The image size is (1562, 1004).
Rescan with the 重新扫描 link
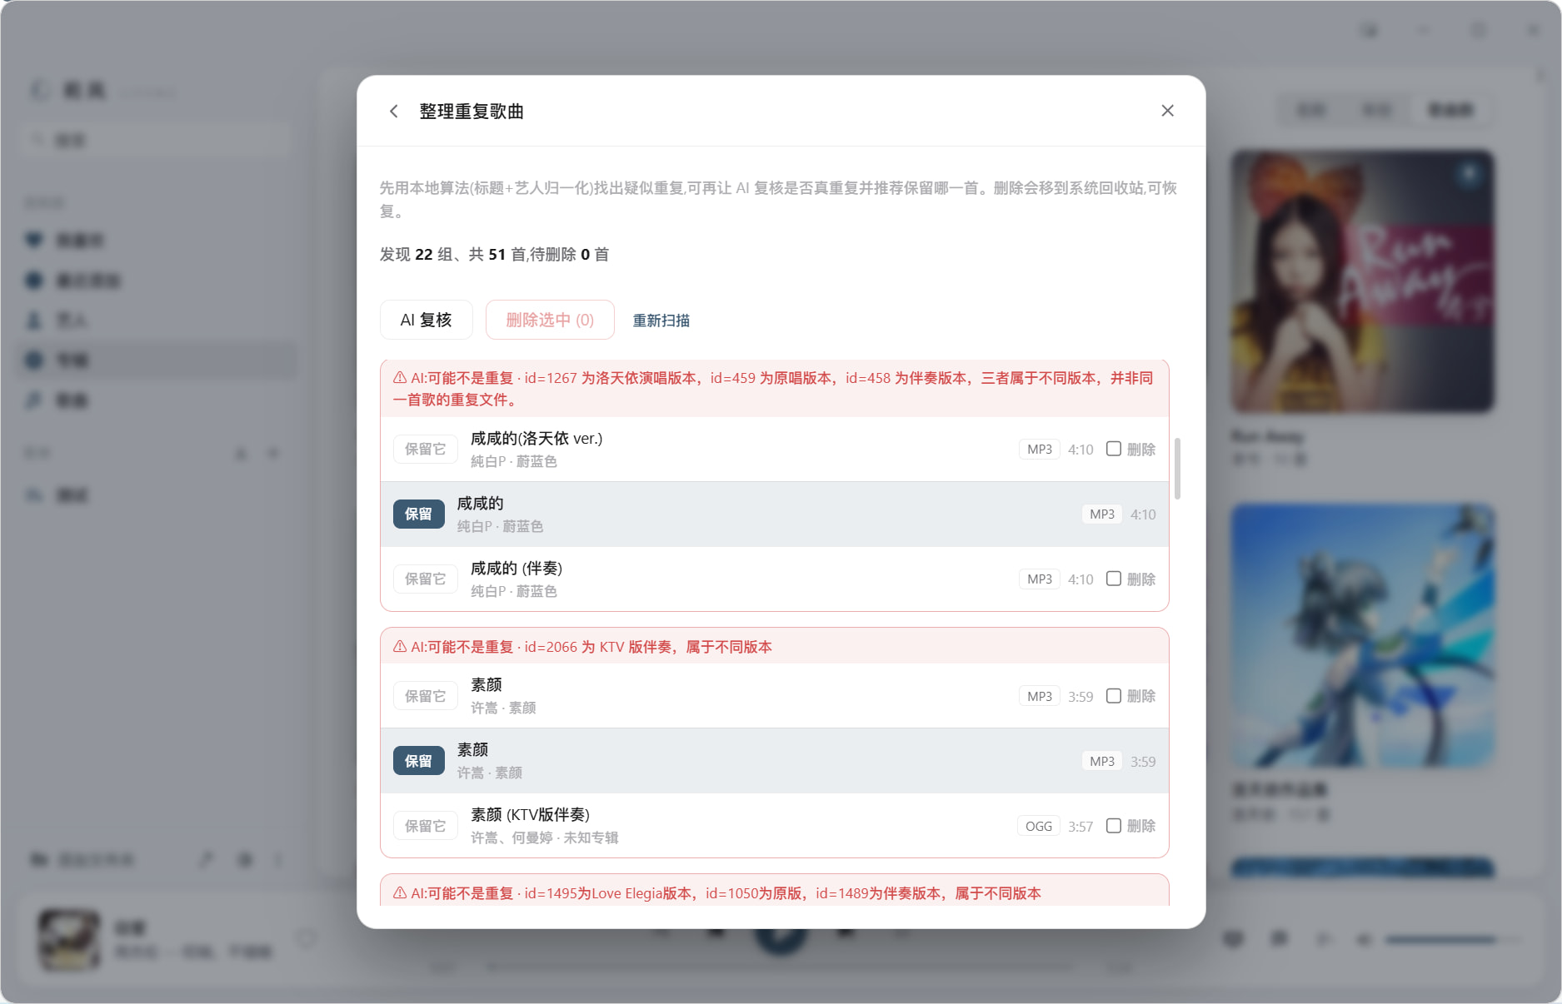point(661,321)
